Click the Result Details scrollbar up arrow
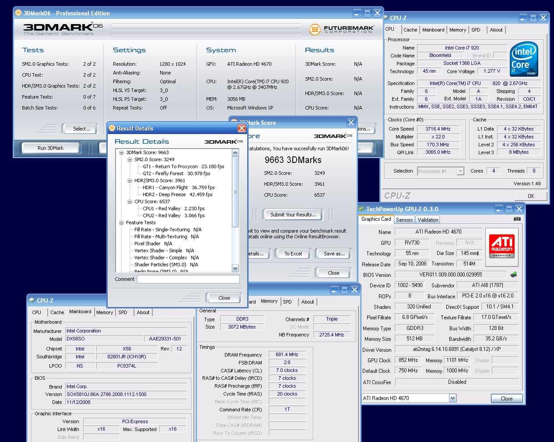 click(x=235, y=153)
